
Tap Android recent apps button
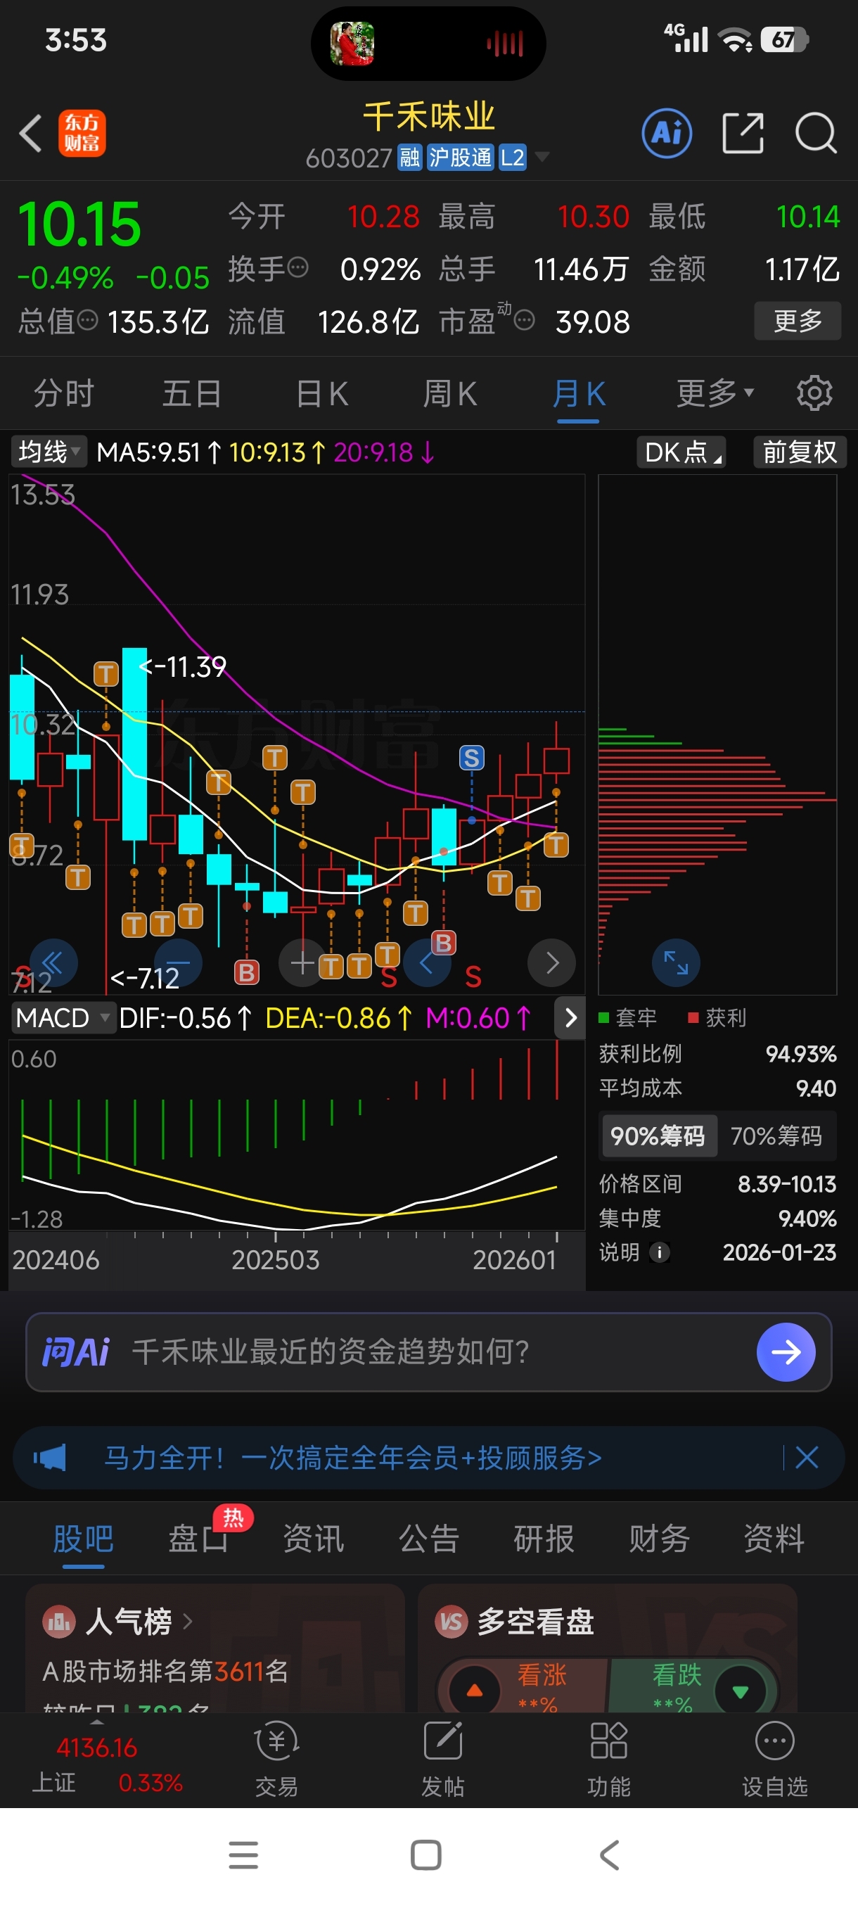point(243,1855)
